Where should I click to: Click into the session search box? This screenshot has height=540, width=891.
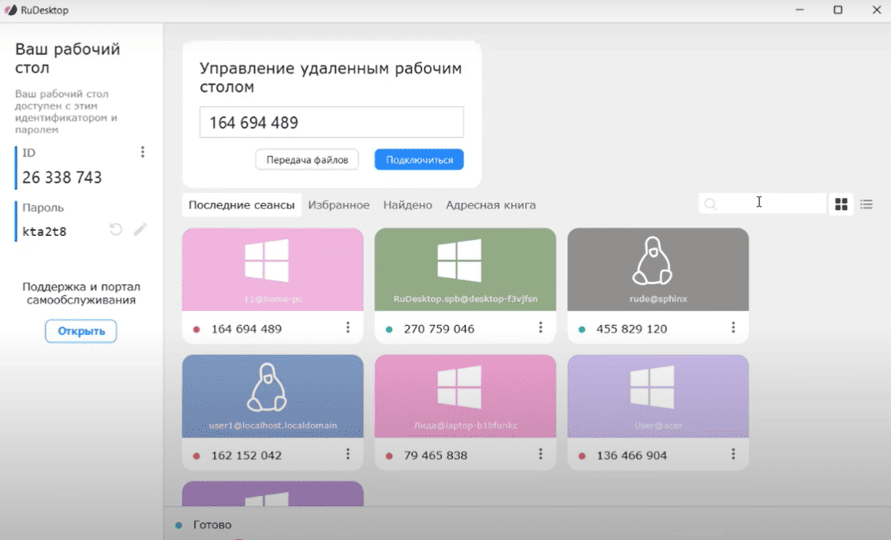[x=762, y=204]
